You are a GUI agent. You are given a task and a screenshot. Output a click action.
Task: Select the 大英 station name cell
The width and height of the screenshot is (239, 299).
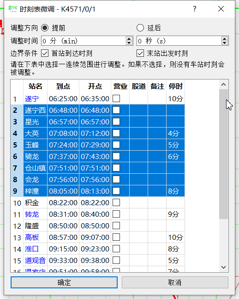tap(35, 133)
